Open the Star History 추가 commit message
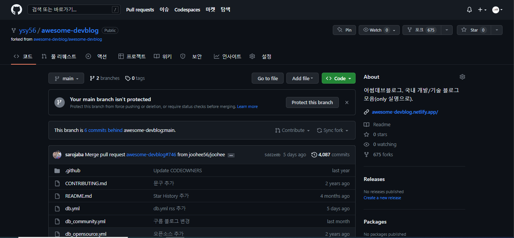 click(171, 196)
